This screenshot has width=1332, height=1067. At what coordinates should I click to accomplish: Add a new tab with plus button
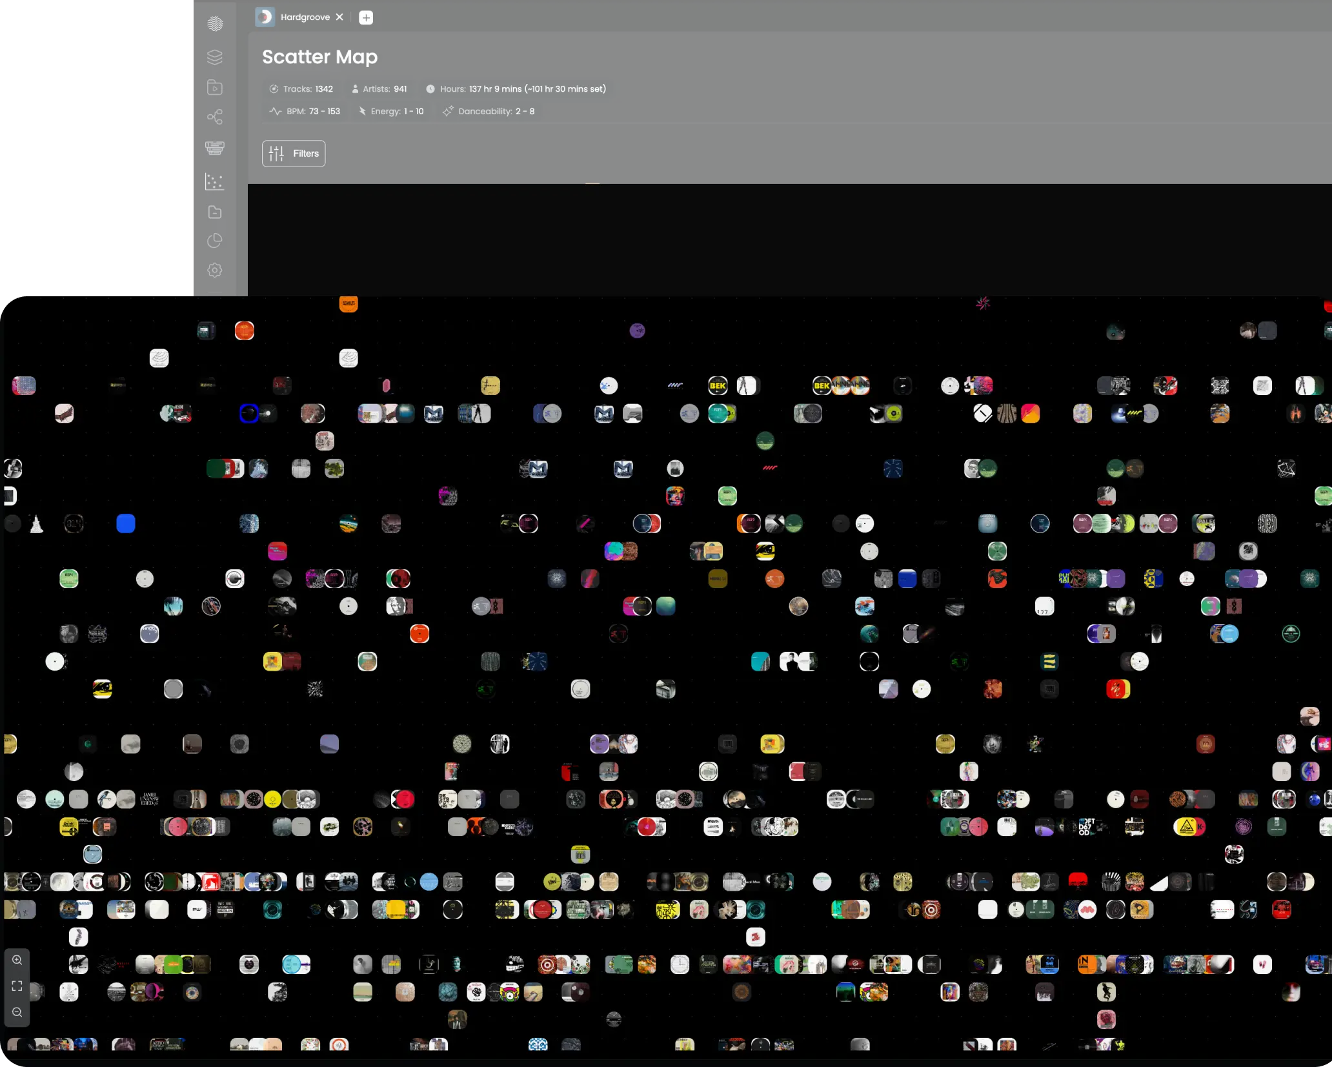(366, 17)
